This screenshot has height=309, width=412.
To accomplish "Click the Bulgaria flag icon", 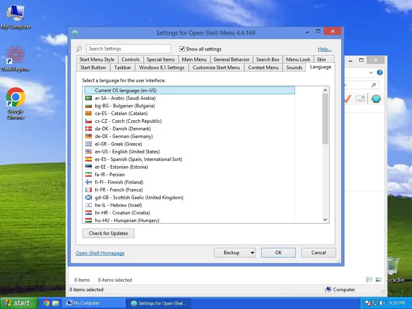I will pyautogui.click(x=89, y=106).
